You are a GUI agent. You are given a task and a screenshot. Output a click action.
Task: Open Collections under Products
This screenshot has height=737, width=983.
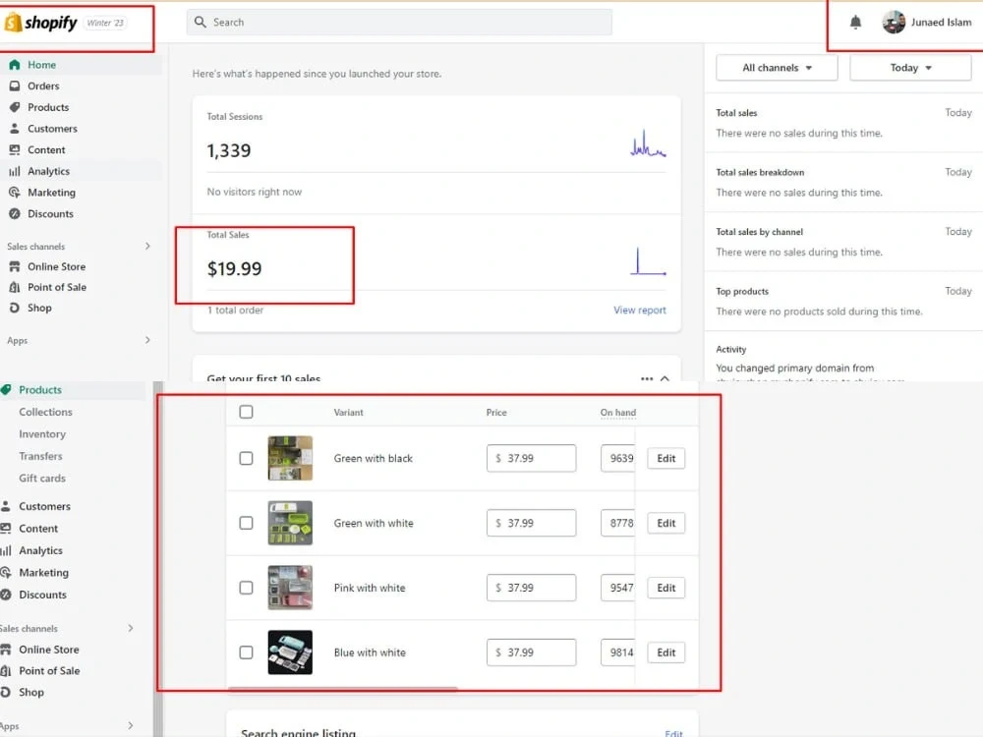pos(45,412)
